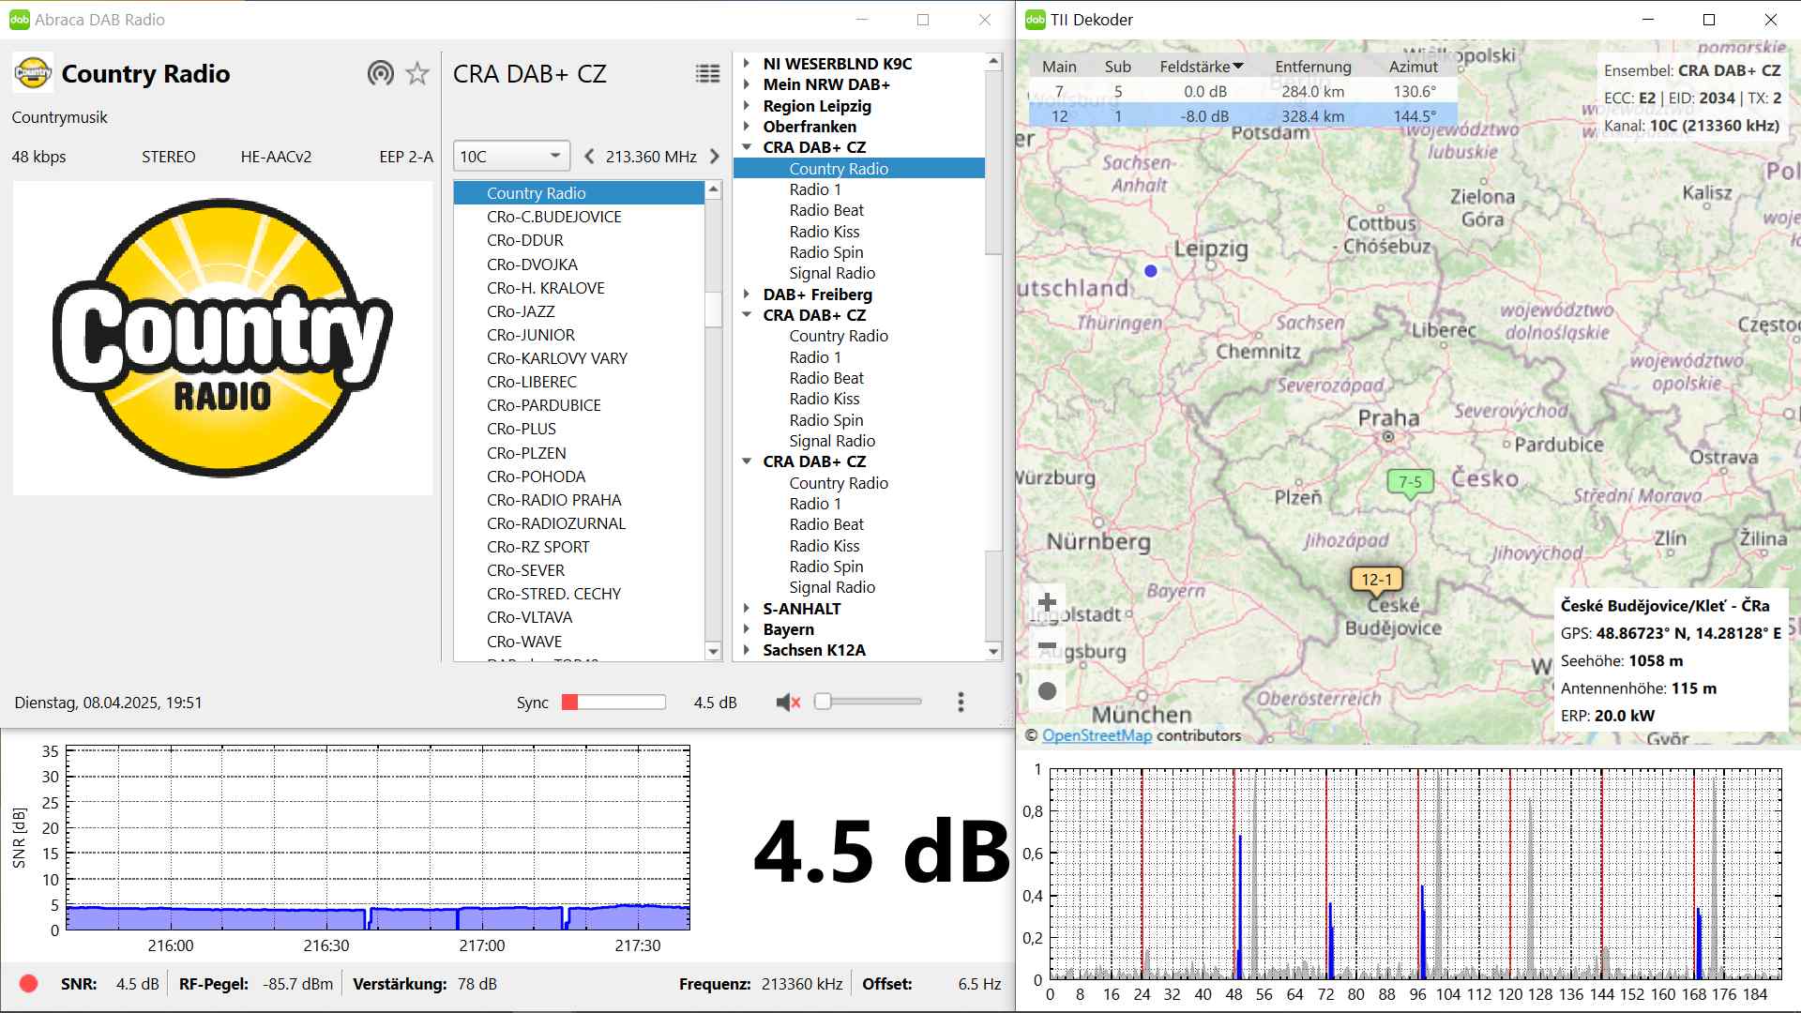This screenshot has height=1013, width=1801.
Task: Open the OpenStreetMap link
Action: pyautogui.click(x=1097, y=735)
